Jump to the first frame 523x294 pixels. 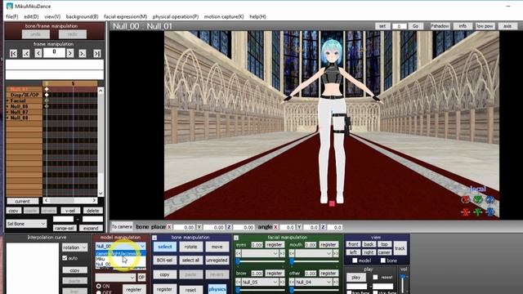coord(13,53)
